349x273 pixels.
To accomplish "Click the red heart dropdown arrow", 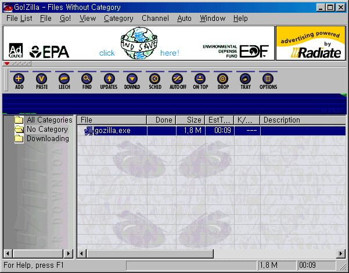I will click(7, 64).
